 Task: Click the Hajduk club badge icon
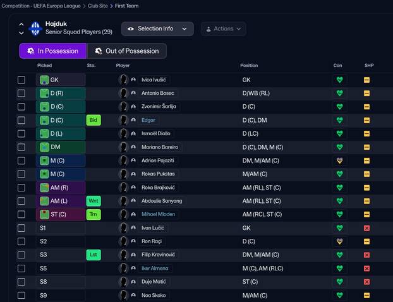coord(35,28)
